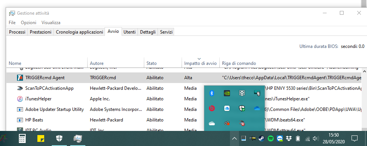
Task: Open the red Beats audio tray icon
Action: pyautogui.click(x=211, y=108)
